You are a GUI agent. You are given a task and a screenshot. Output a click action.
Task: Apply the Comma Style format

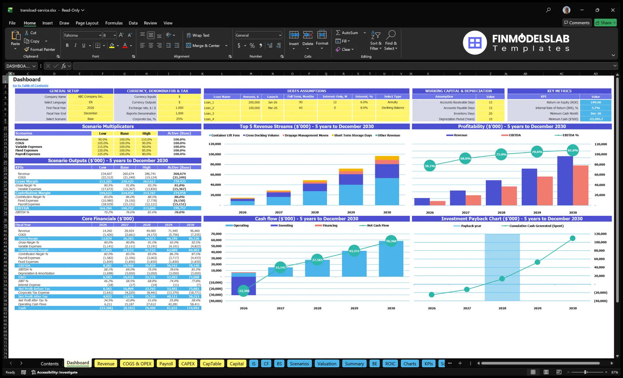click(260, 45)
